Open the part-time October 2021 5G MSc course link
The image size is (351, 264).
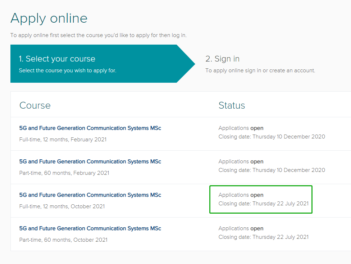[90, 228]
